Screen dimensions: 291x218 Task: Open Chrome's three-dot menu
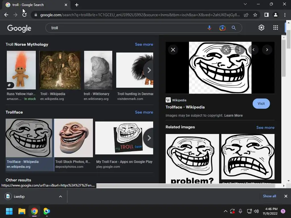pyautogui.click(x=285, y=15)
